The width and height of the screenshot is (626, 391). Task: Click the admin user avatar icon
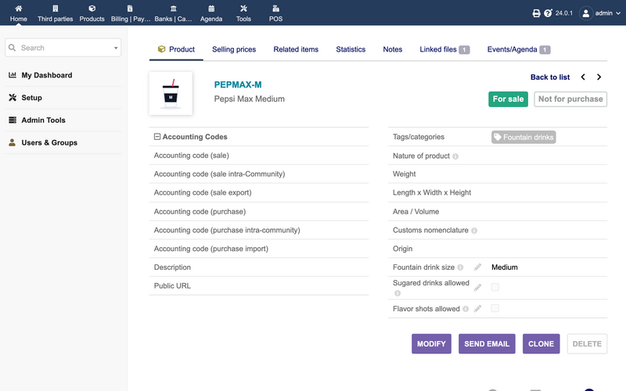[585, 13]
